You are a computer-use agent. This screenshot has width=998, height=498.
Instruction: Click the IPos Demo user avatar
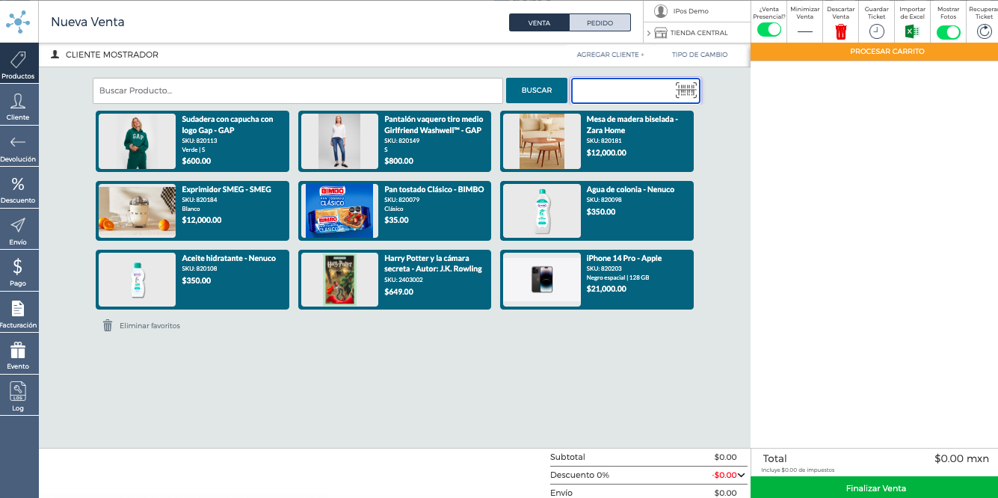(x=660, y=11)
